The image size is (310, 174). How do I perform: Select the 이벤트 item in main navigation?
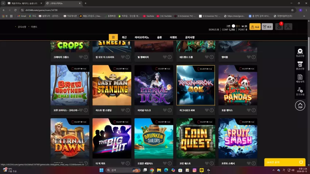coord(173,37)
